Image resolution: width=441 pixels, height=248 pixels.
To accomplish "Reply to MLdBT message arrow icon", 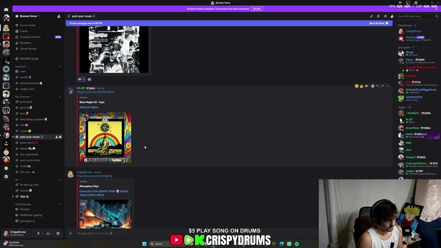I will coord(378,86).
